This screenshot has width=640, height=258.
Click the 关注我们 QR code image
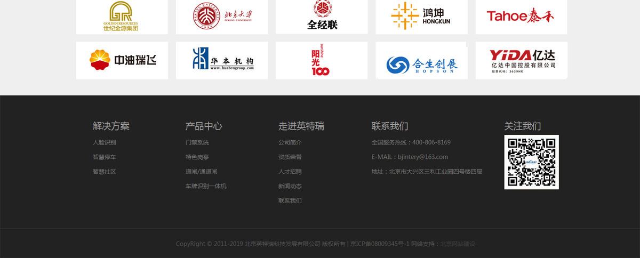click(531, 162)
